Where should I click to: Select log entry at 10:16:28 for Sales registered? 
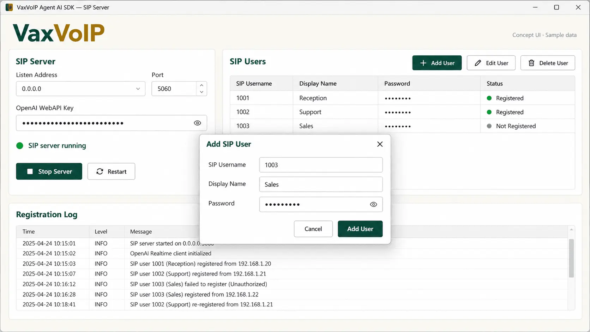292,295
